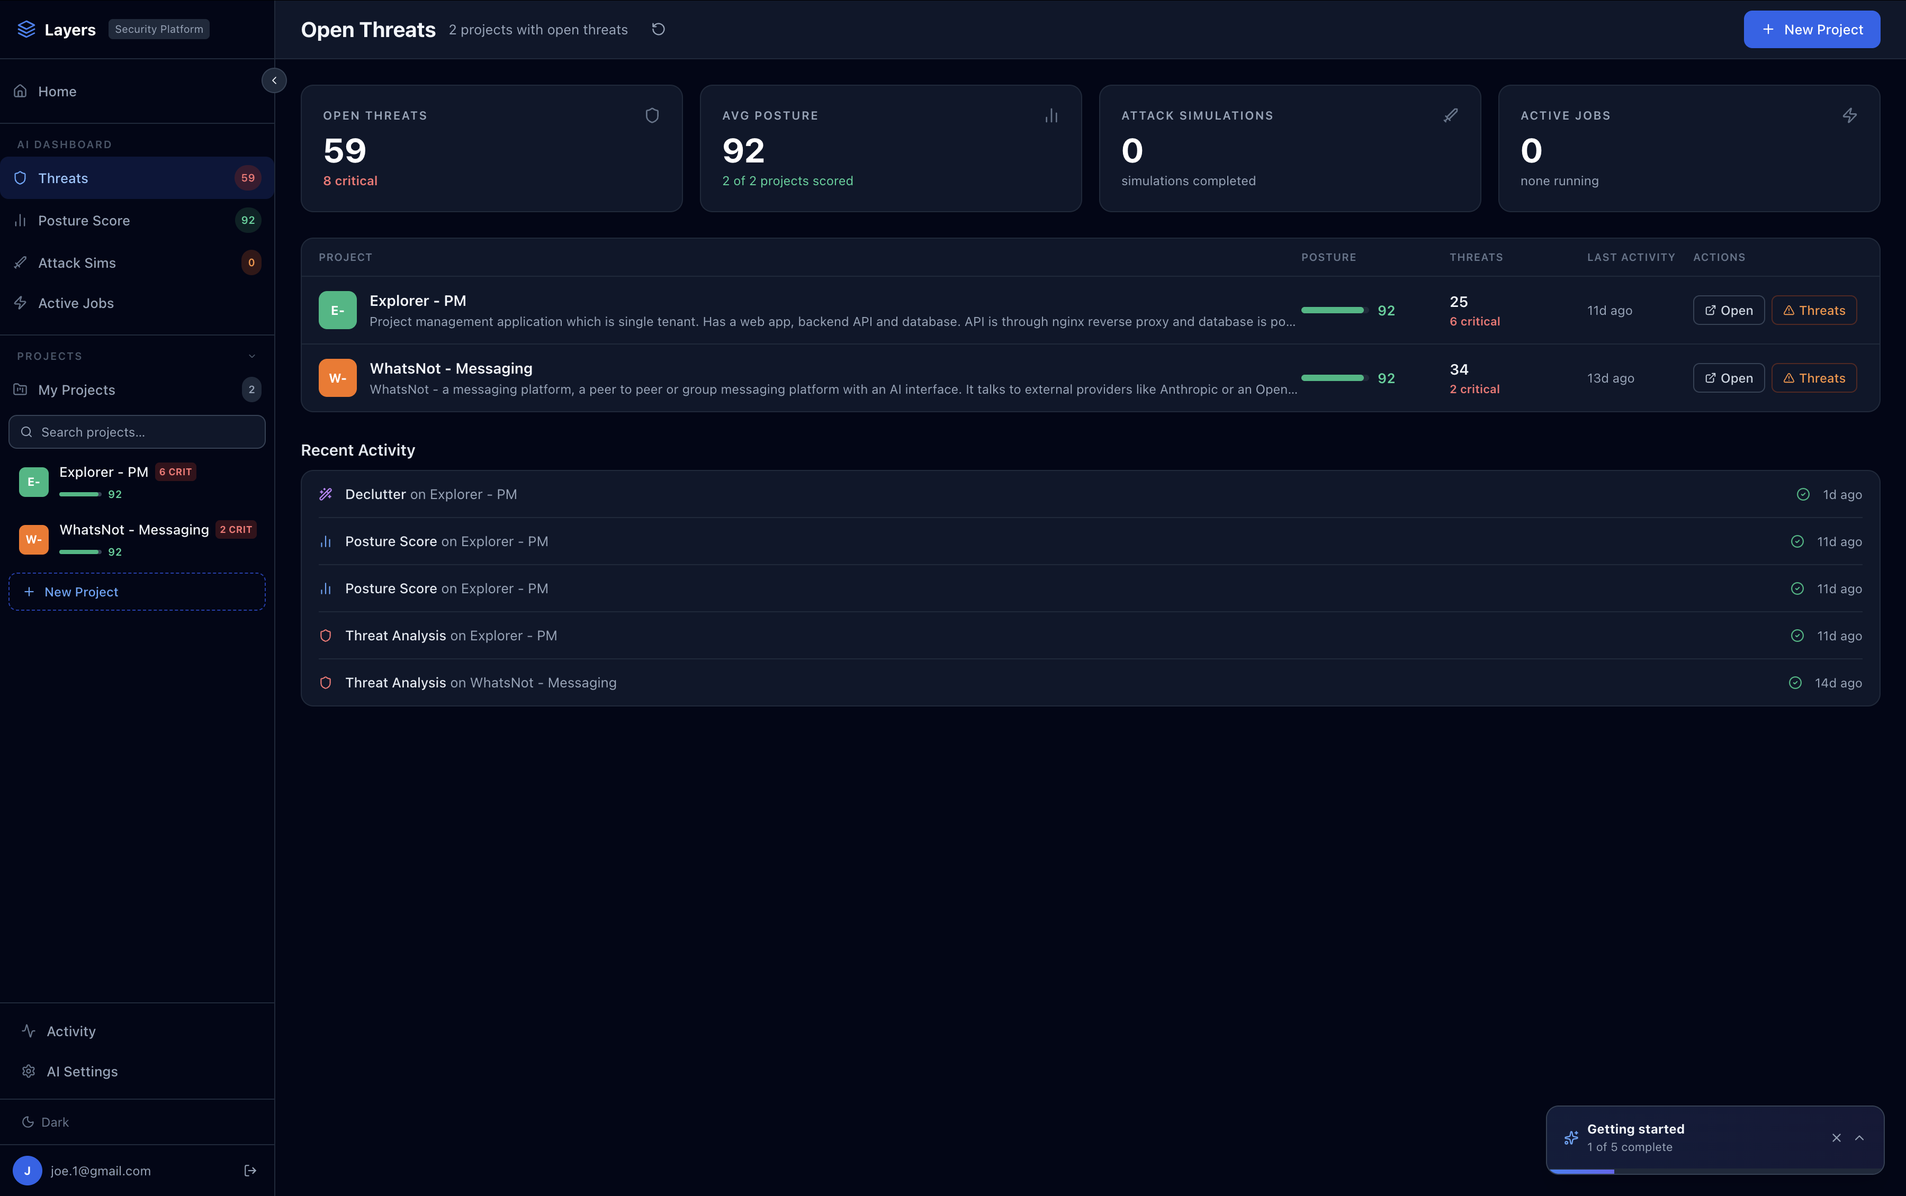The image size is (1906, 1196).
Task: Click the shield icon on Open Threats card
Action: coord(652,115)
